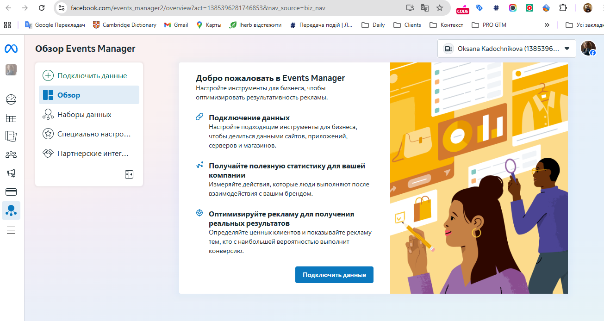
Task: Open the blue and orange mountain extension
Action: point(546,8)
